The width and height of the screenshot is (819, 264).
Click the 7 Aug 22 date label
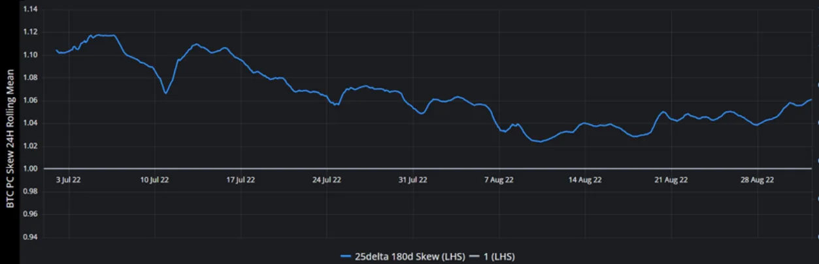pos(500,181)
